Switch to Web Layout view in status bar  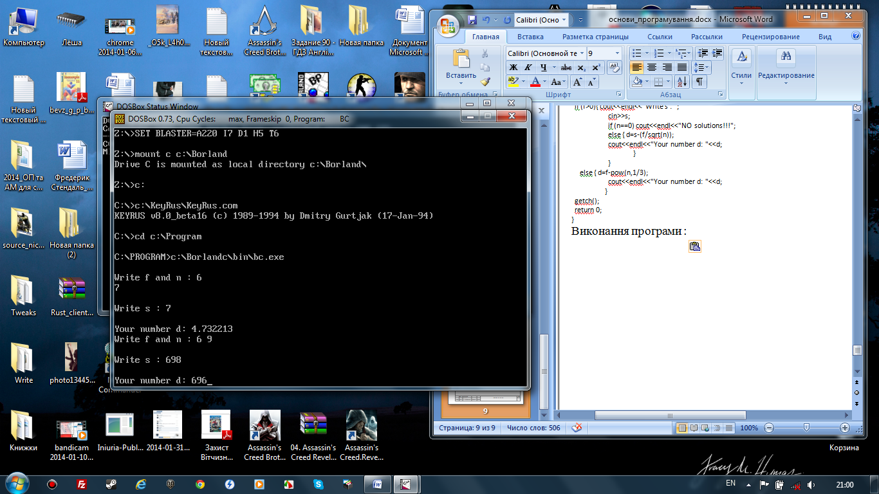pos(705,428)
